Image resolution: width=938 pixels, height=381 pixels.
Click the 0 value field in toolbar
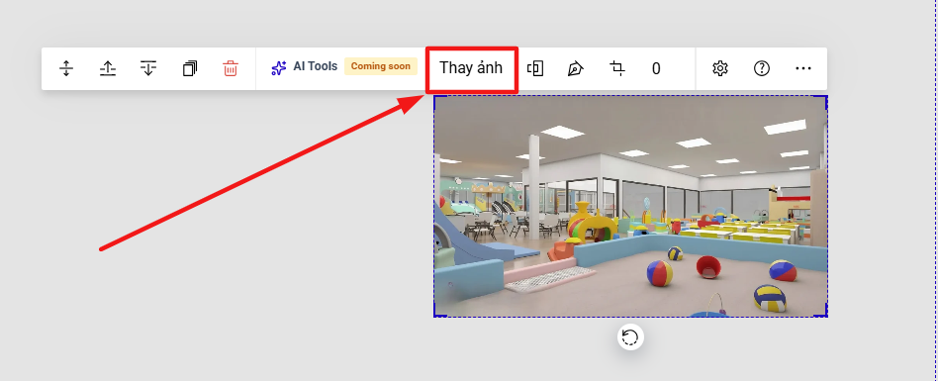click(x=656, y=69)
